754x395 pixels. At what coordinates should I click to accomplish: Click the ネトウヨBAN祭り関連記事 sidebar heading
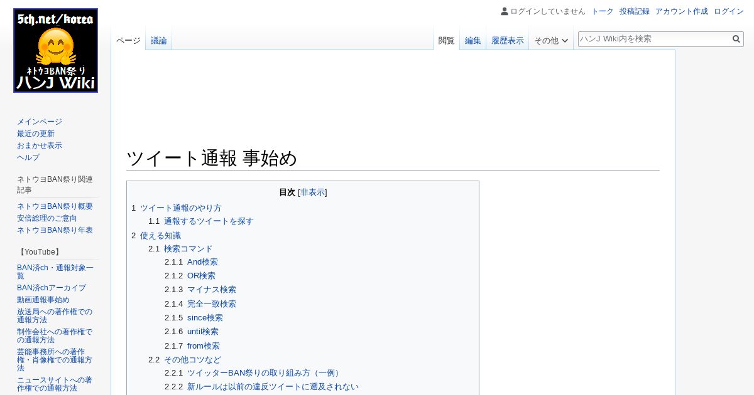pos(55,184)
